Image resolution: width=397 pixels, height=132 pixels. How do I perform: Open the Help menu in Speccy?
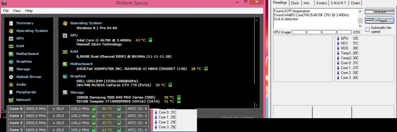click(x=29, y=11)
